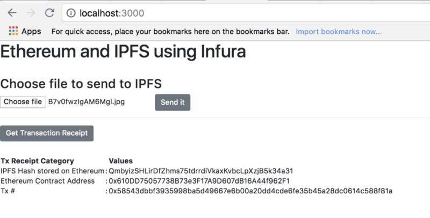Submit the file with Send it
The width and height of the screenshot is (430, 218).
click(173, 103)
